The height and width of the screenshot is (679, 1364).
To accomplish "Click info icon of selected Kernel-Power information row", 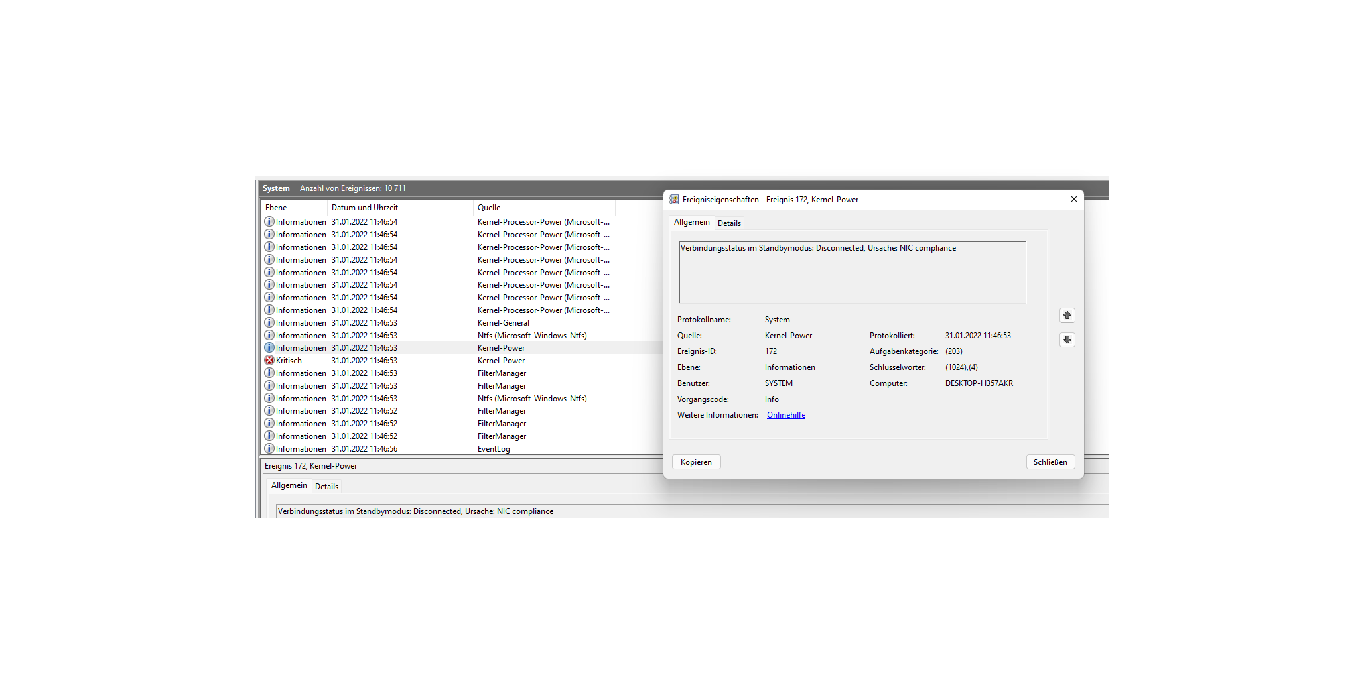I will (x=269, y=347).
